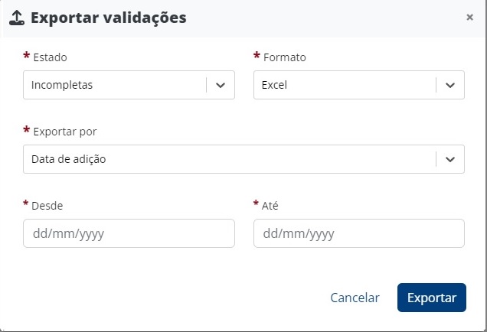This screenshot has height=332, width=487.
Task: Open the Formato dropdown chevron
Action: point(450,85)
